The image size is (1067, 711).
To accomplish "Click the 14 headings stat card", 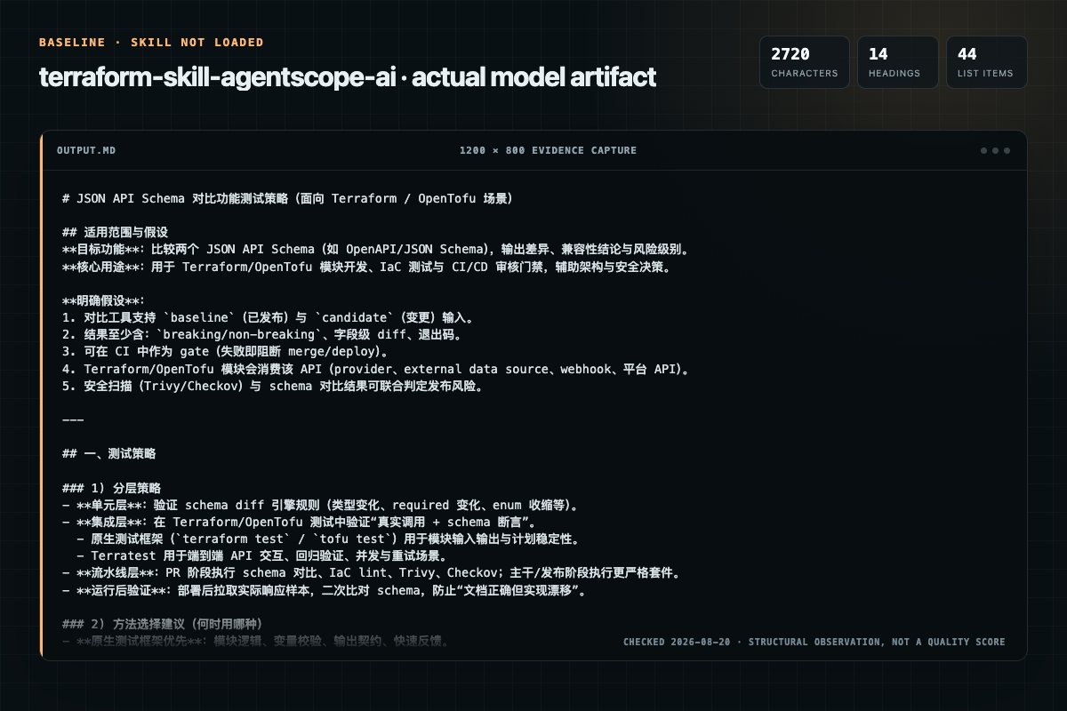I will click(x=897, y=62).
